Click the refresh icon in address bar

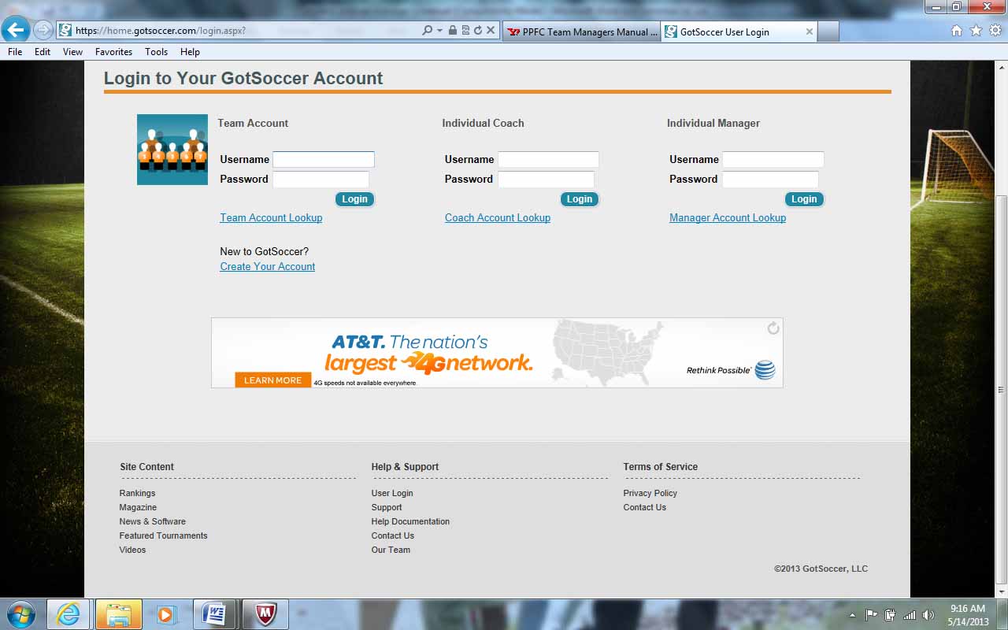click(x=477, y=31)
